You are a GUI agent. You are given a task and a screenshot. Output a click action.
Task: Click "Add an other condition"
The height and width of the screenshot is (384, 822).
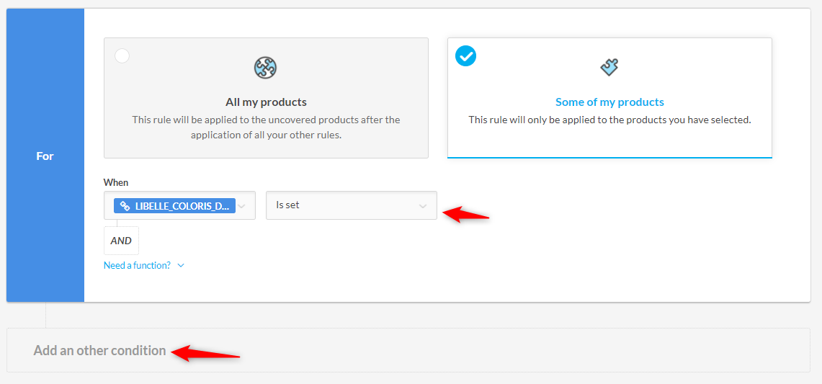click(x=99, y=351)
